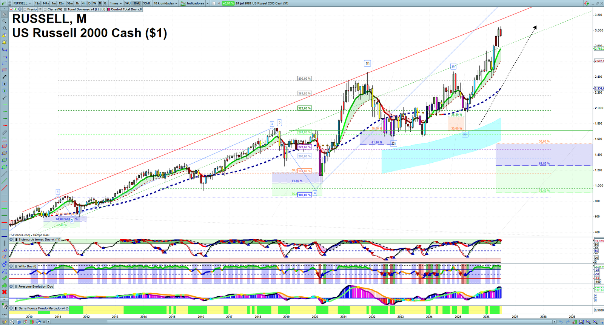Viewport: 604px width, 325px height.
Task: Click the 100,00 % Fibonacci level label
Action: click(304, 195)
